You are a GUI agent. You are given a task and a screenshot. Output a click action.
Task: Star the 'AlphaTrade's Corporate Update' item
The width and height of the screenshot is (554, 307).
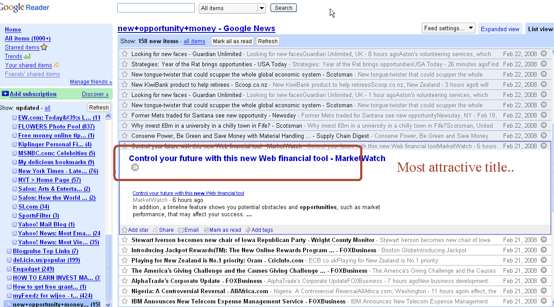125,281
